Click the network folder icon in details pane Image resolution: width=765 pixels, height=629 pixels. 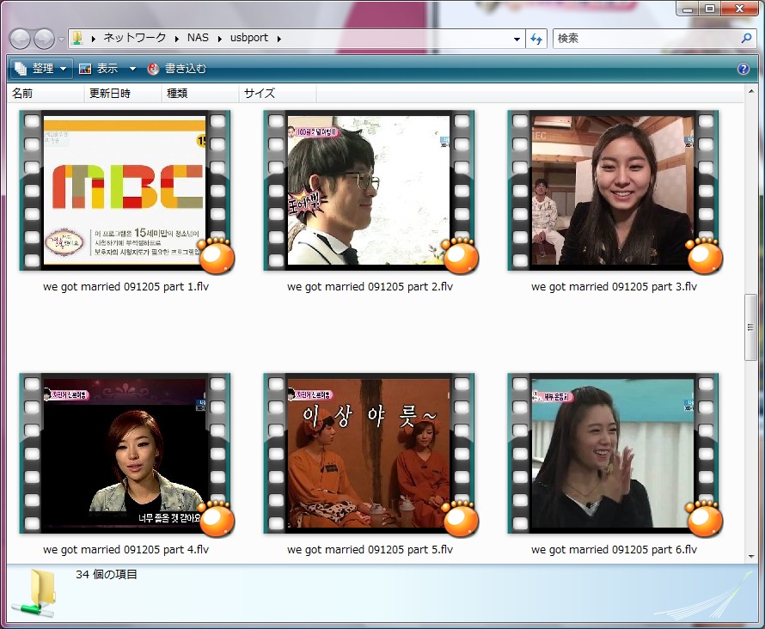pyautogui.click(x=35, y=595)
